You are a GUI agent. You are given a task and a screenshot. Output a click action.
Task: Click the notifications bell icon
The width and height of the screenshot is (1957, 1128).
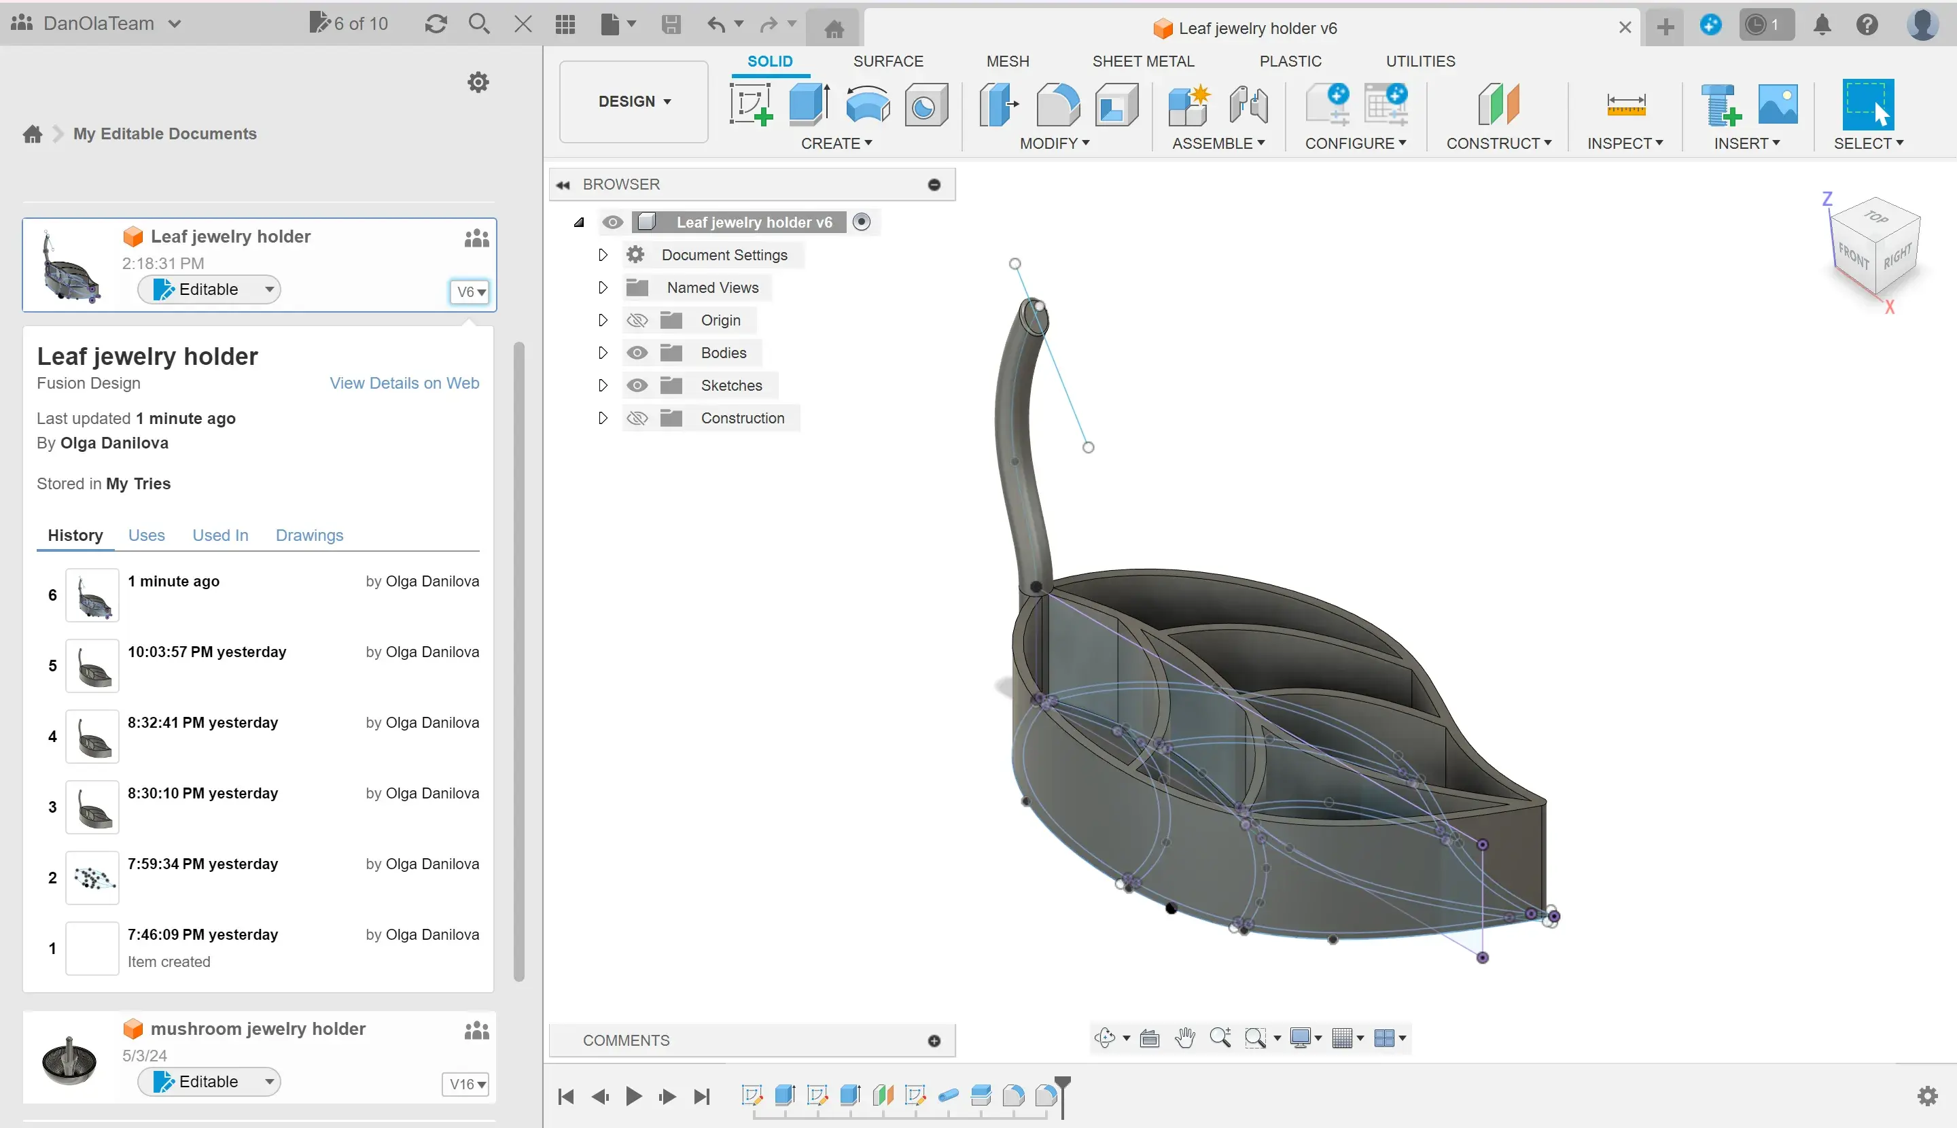[x=1822, y=24]
